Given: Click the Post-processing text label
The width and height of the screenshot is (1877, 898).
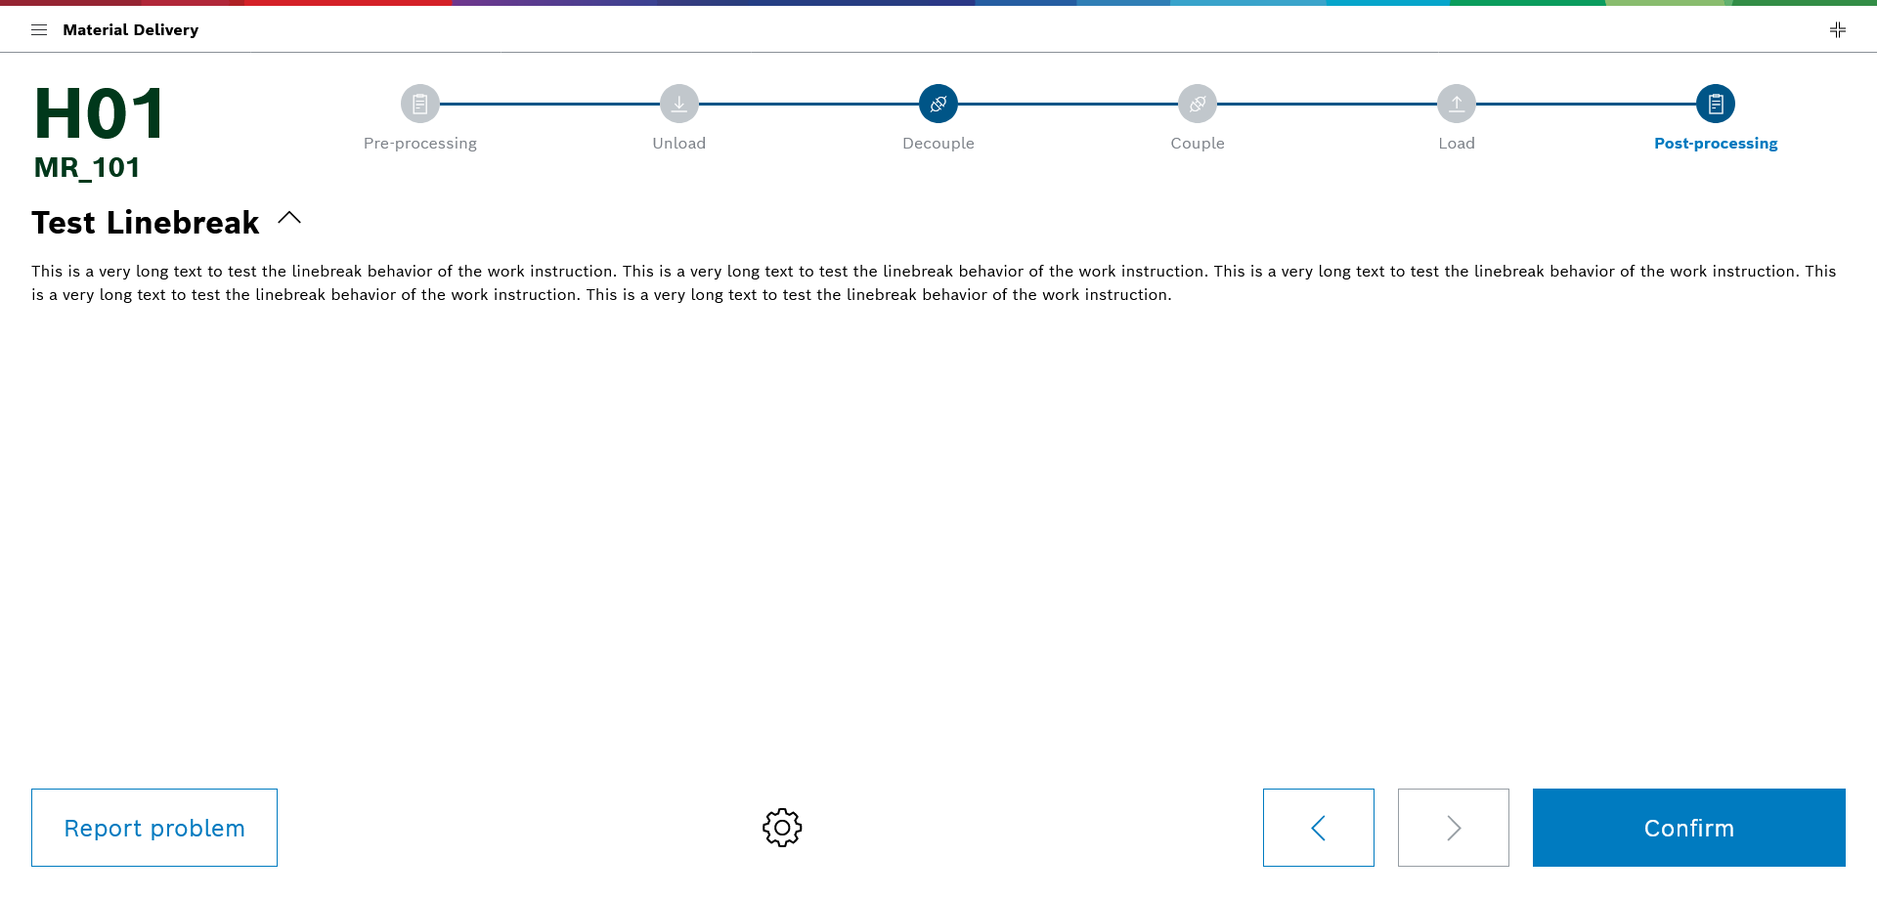Looking at the screenshot, I should (x=1716, y=144).
